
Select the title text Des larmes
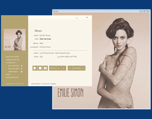point(45,39)
